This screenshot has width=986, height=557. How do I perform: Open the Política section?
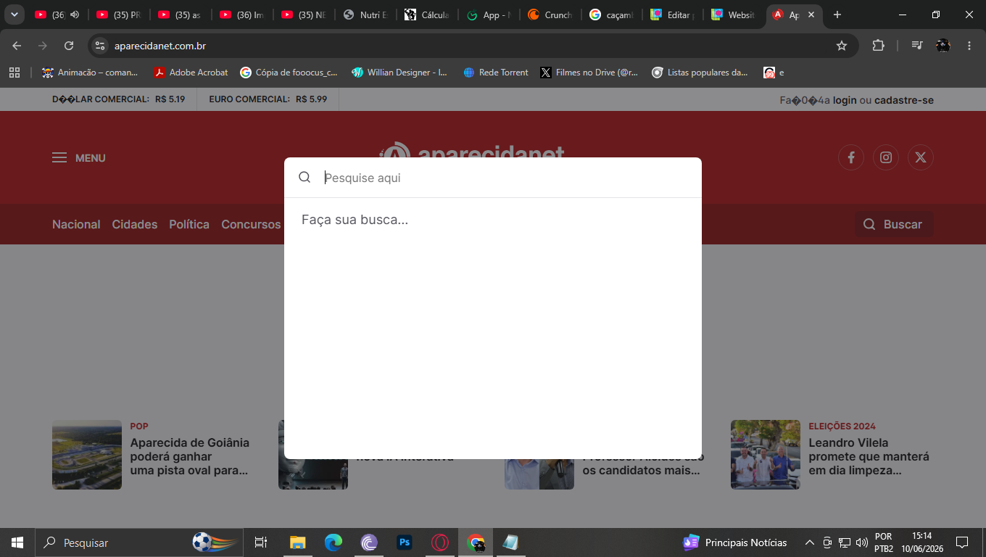(x=189, y=224)
